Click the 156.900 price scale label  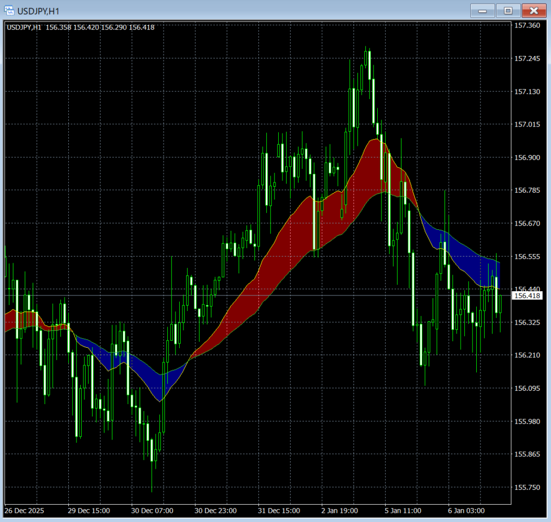(x=527, y=158)
